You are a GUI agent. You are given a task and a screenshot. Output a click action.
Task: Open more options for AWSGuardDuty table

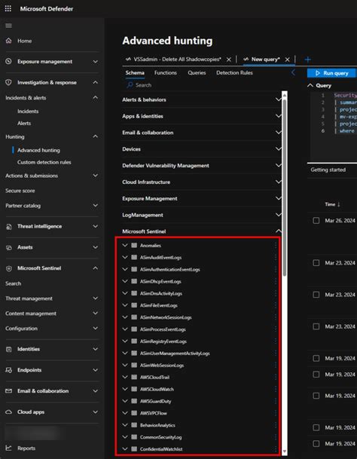point(276,401)
